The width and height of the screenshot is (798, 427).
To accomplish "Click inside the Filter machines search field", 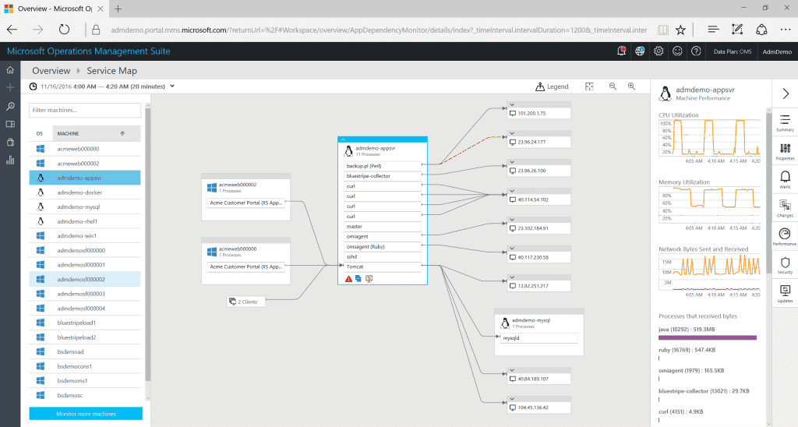I will click(x=86, y=111).
